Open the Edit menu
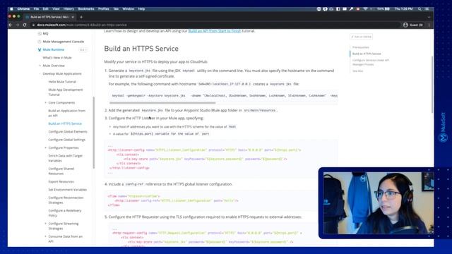 (45, 9)
